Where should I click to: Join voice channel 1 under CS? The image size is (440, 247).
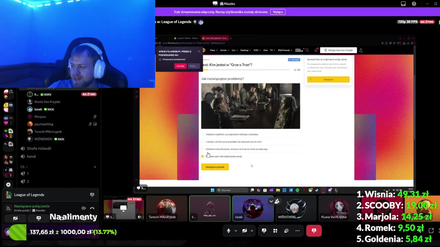(25, 174)
